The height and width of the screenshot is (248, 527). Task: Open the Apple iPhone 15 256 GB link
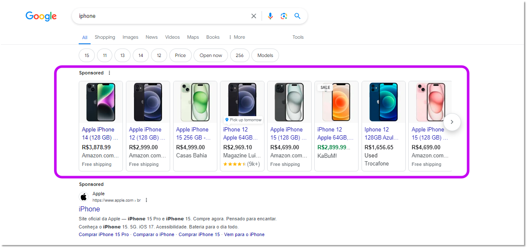tap(194, 134)
